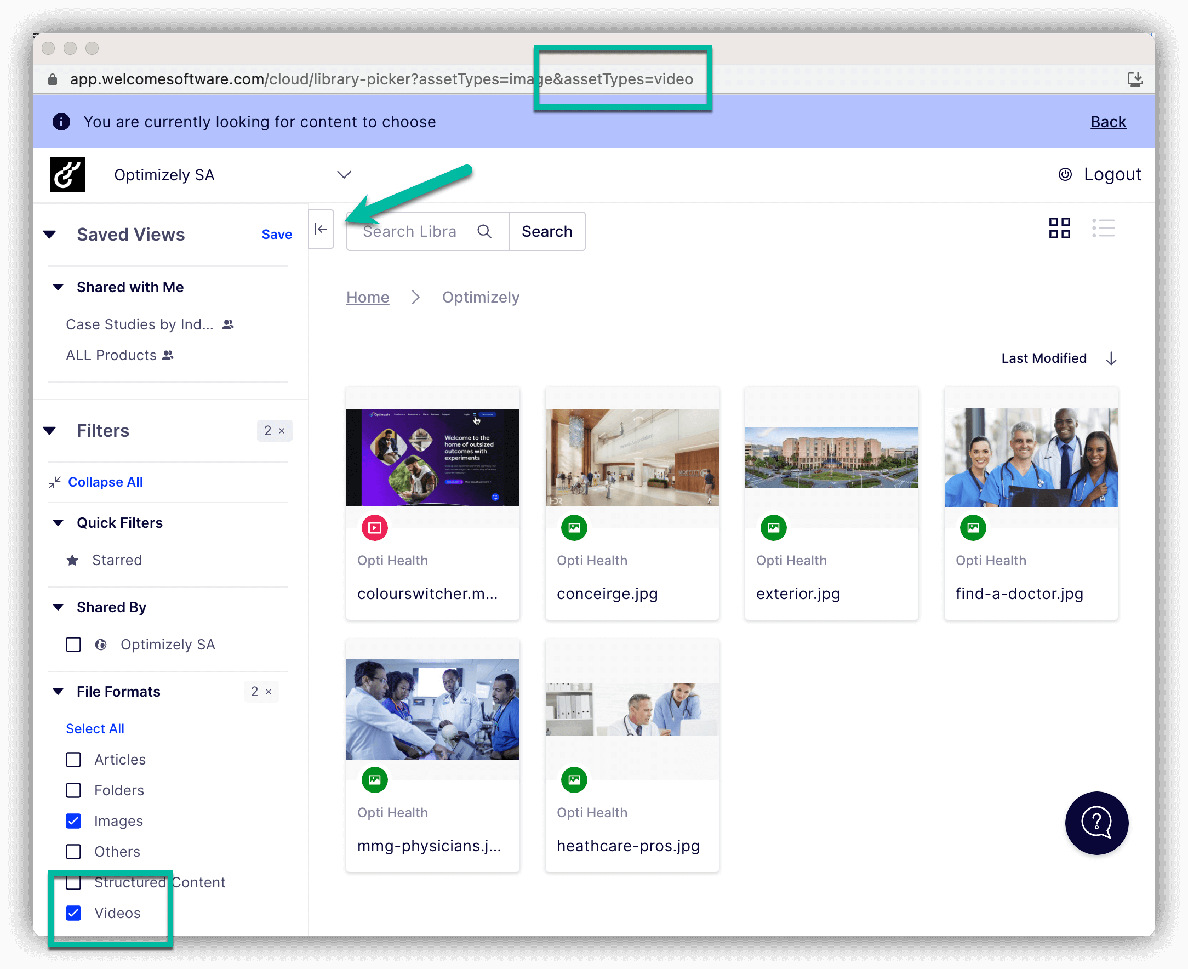Click the Logout power icon
This screenshot has width=1188, height=969.
point(1065,174)
